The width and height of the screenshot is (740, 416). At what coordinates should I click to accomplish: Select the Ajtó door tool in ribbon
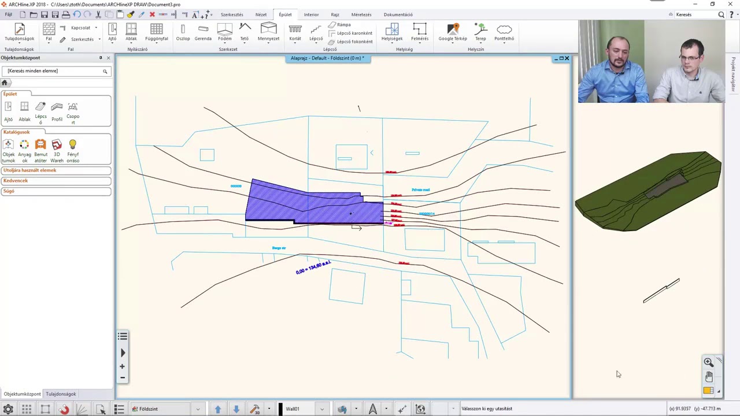click(112, 32)
